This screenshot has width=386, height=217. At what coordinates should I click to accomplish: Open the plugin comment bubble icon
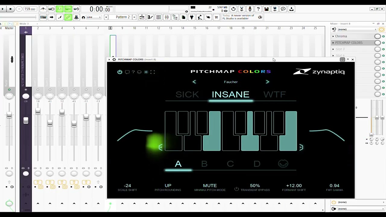click(127, 72)
